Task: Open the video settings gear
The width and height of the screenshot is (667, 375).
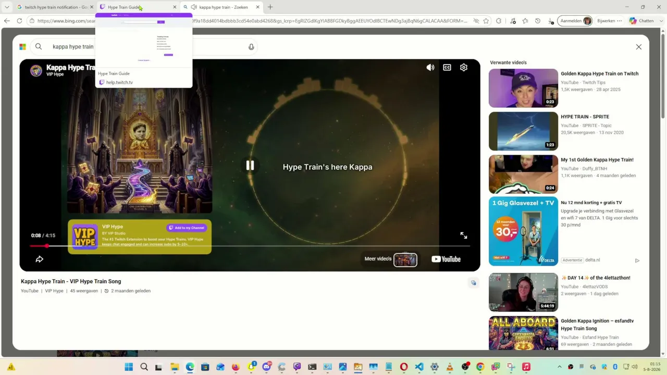Action: pos(464,67)
